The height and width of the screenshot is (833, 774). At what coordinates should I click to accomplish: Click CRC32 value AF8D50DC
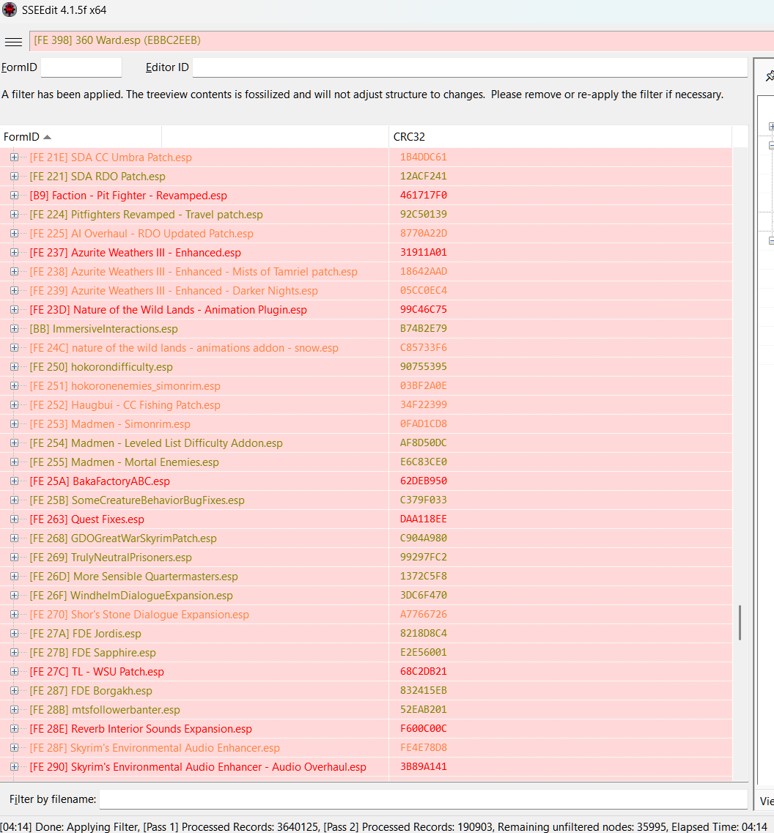click(423, 443)
